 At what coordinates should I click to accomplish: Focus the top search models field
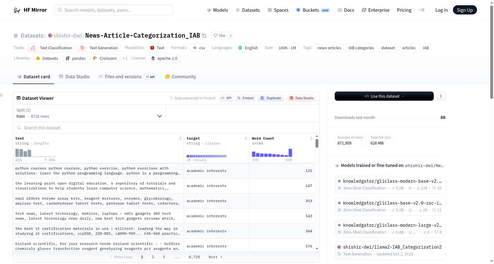coord(114,10)
